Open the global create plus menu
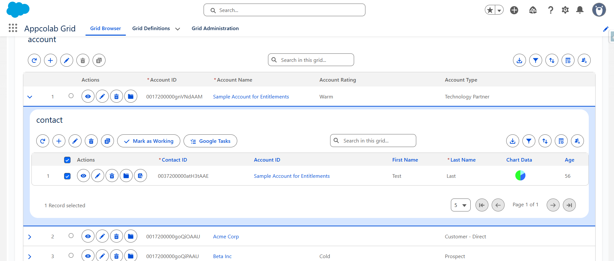The width and height of the screenshot is (614, 261). pos(514,10)
